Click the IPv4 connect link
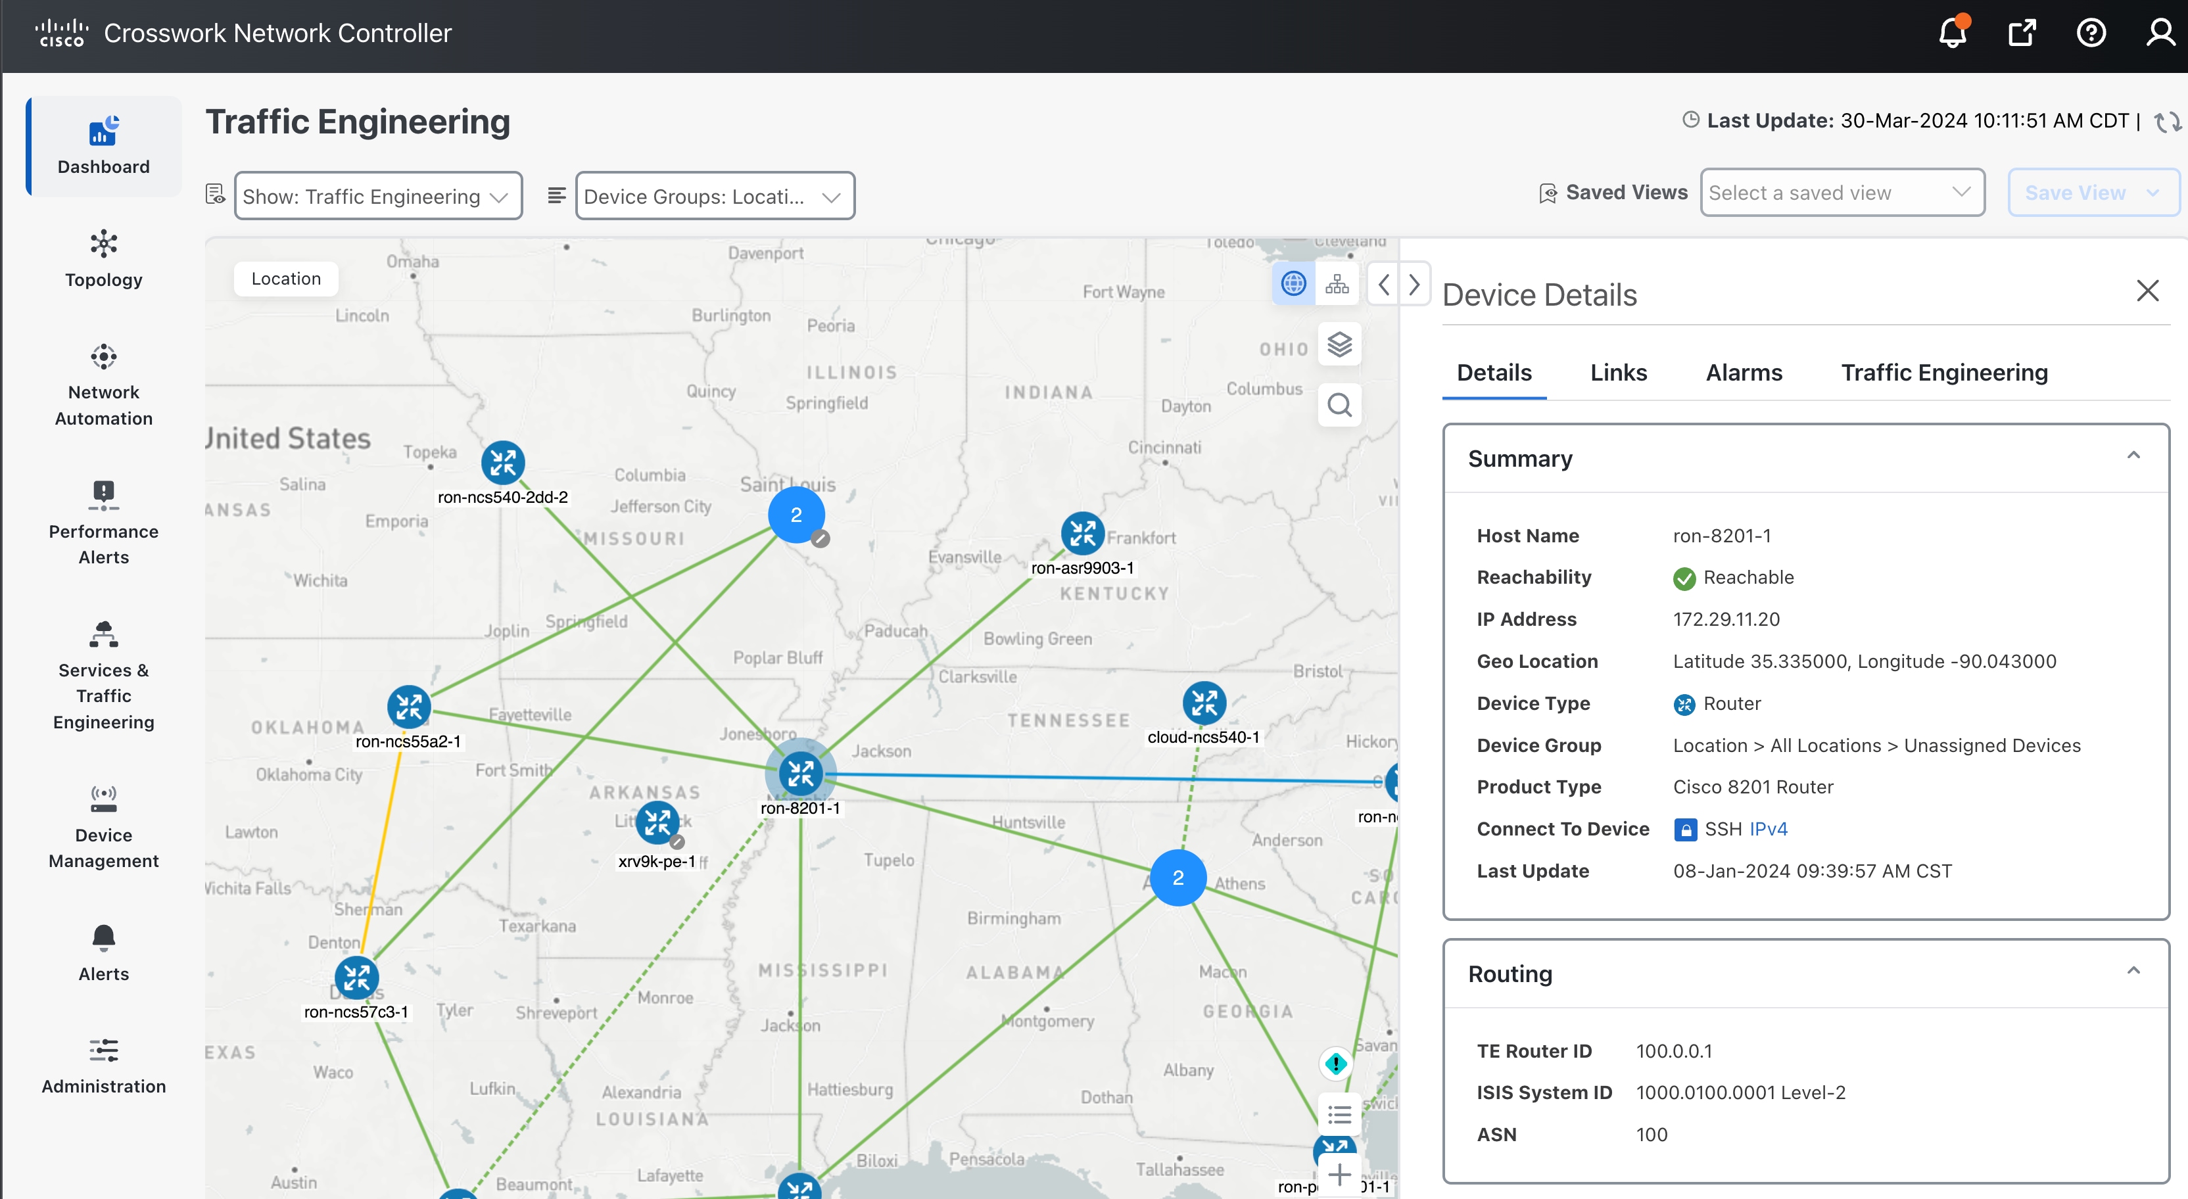The image size is (2188, 1199). [x=1769, y=829]
